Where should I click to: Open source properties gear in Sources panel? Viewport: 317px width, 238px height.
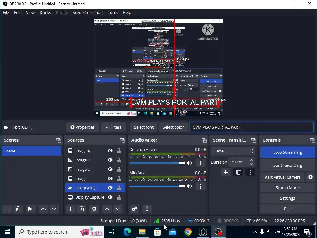click(94, 209)
